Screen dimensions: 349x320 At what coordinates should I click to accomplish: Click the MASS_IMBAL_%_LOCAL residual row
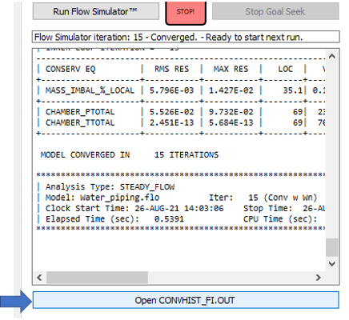click(x=181, y=90)
